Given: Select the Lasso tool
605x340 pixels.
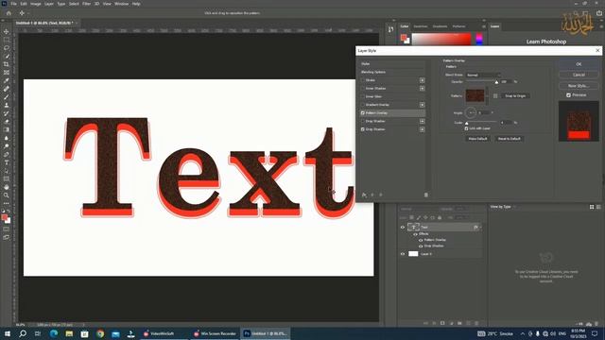Looking at the screenshot, I should click(7, 48).
